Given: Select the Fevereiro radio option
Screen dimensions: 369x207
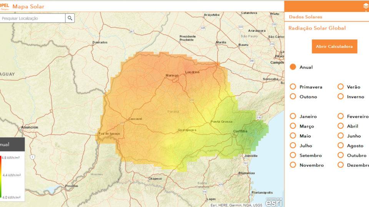Looking at the screenshot, I should pos(341,116).
